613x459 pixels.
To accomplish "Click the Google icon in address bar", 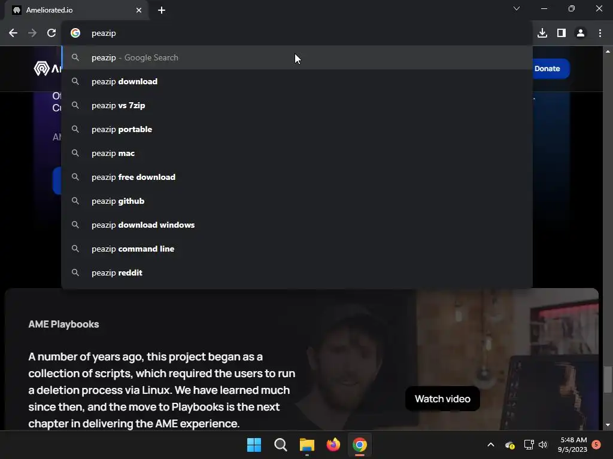I will (x=75, y=33).
